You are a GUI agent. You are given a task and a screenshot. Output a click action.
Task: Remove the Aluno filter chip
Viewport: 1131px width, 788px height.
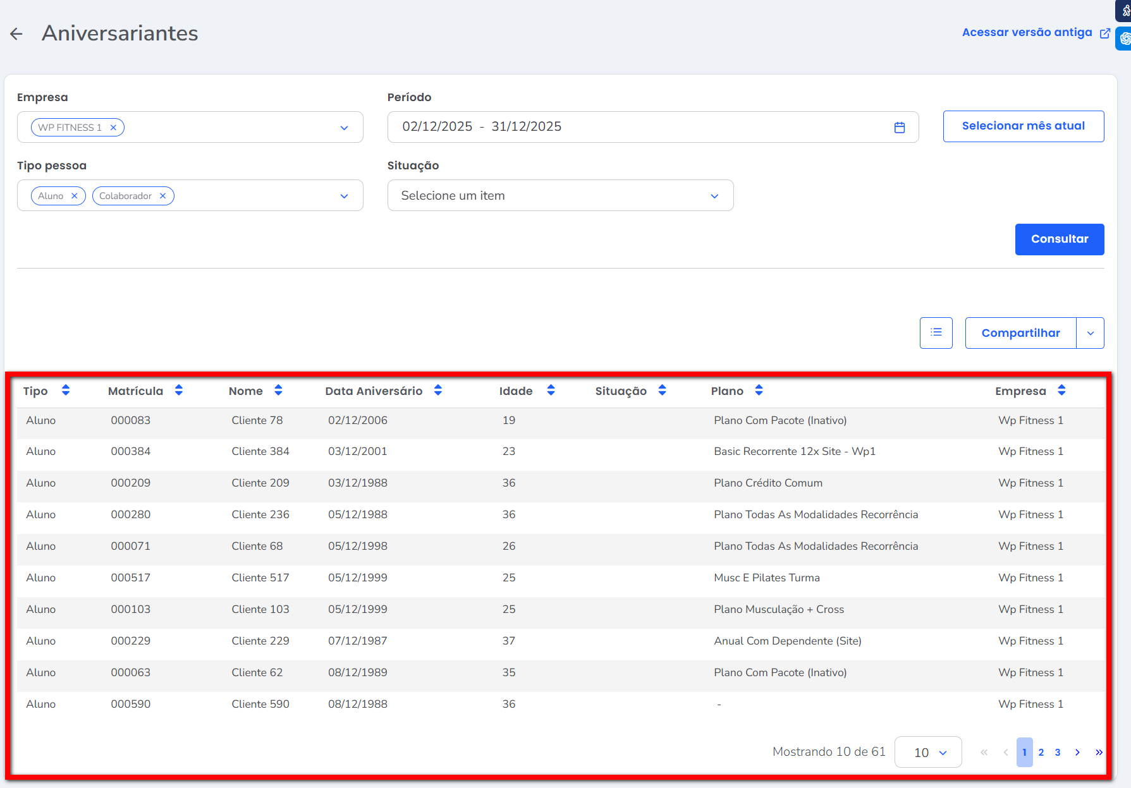point(74,196)
